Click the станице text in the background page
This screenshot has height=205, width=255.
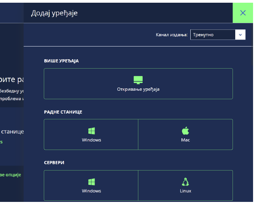13,132
